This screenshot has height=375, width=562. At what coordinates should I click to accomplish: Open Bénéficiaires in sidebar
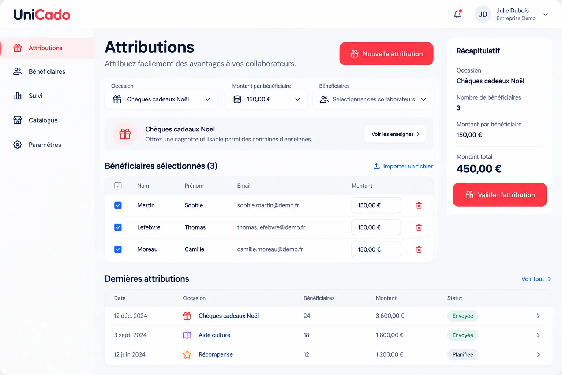pyautogui.click(x=48, y=71)
